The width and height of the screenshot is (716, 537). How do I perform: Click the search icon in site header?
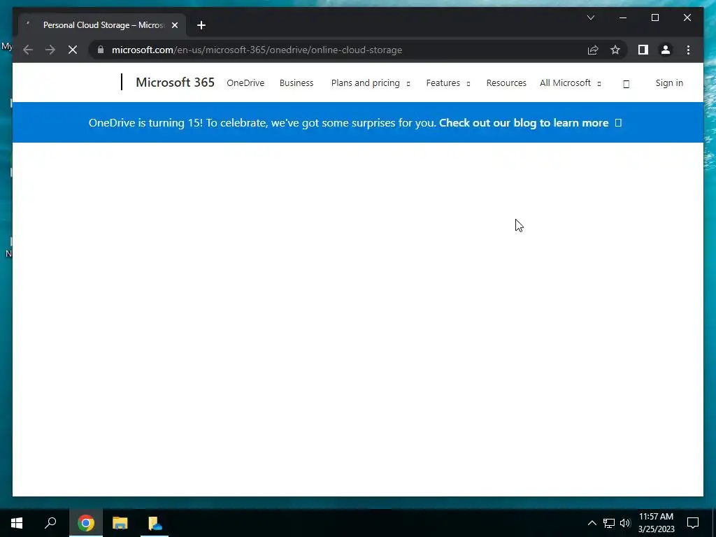pyautogui.click(x=626, y=84)
